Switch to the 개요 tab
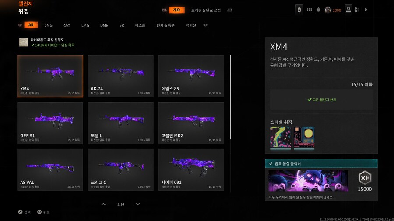Screen dimensions: 394x221 click(177, 10)
